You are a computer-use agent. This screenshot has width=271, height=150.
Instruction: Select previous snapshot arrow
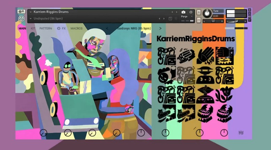[x=159, y=19]
